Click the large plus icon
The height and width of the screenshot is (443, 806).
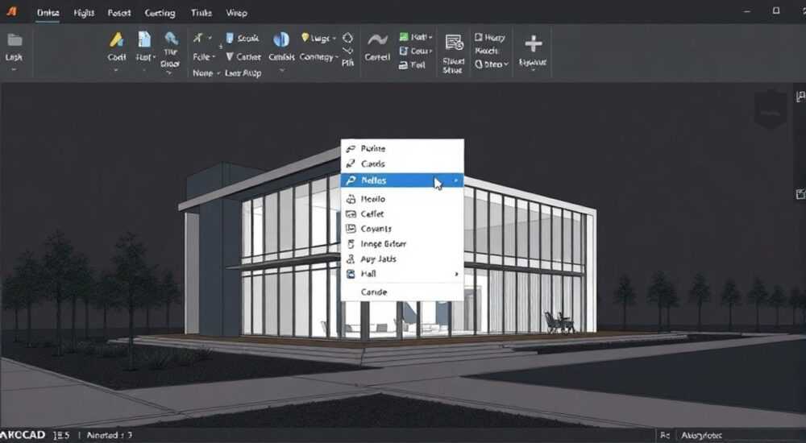point(533,43)
